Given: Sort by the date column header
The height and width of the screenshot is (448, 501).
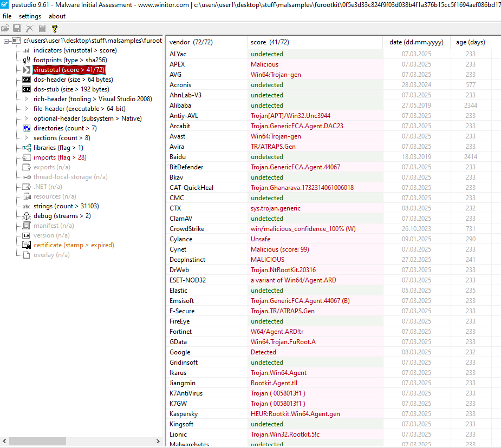Looking at the screenshot, I should tap(417, 42).
